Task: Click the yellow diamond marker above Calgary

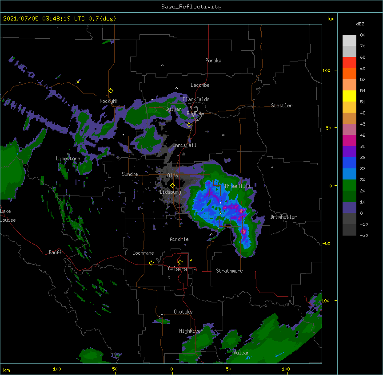Action: [x=180, y=262]
